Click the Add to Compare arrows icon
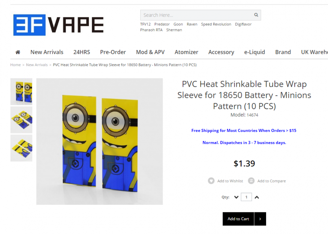328x234 pixels. click(251, 181)
